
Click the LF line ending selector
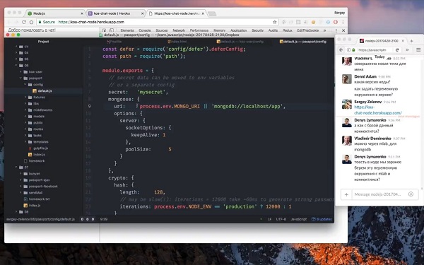click(269, 219)
